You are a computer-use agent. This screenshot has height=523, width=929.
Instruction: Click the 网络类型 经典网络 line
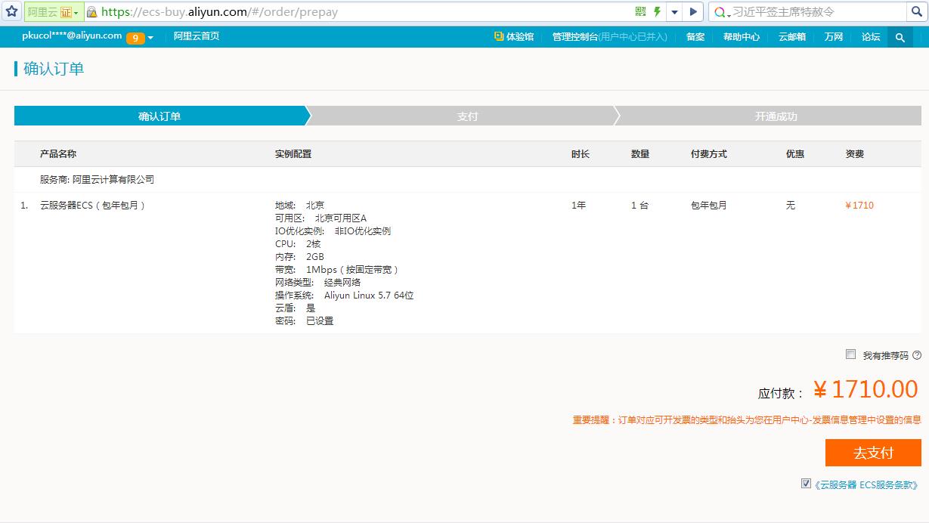[x=318, y=283]
